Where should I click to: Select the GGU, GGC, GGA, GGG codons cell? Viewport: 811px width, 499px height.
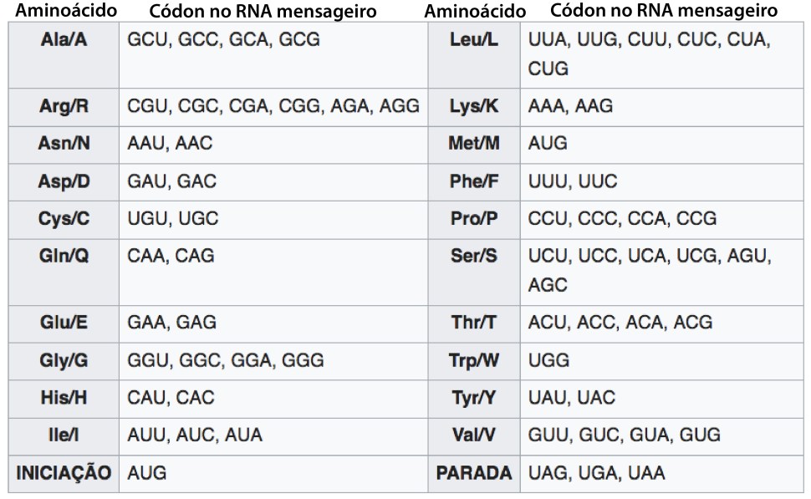point(226,360)
